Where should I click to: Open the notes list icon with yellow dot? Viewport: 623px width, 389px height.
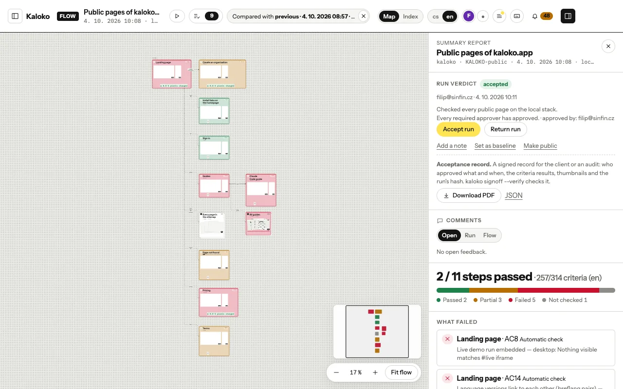pos(499,16)
